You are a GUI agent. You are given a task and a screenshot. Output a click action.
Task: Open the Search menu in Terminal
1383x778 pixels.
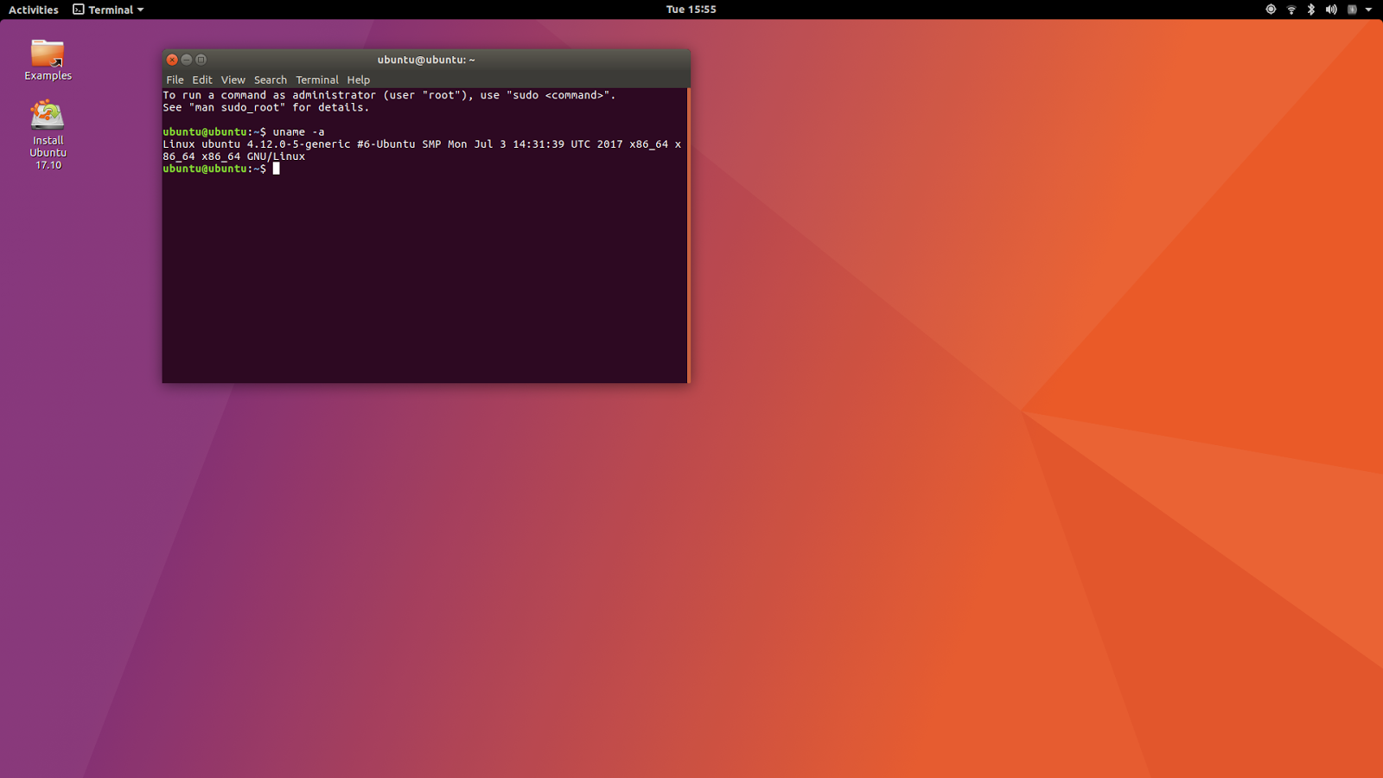click(271, 80)
